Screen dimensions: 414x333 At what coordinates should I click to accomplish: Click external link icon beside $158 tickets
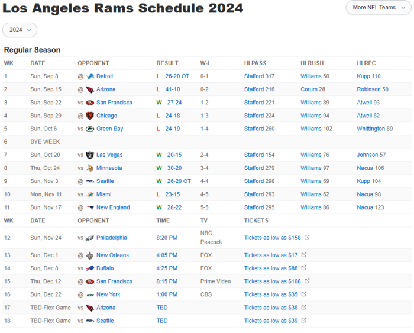(x=306, y=238)
